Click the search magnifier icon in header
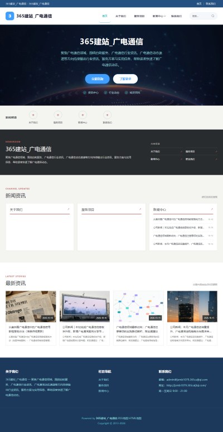The height and width of the screenshot is (432, 223). coord(213,16)
